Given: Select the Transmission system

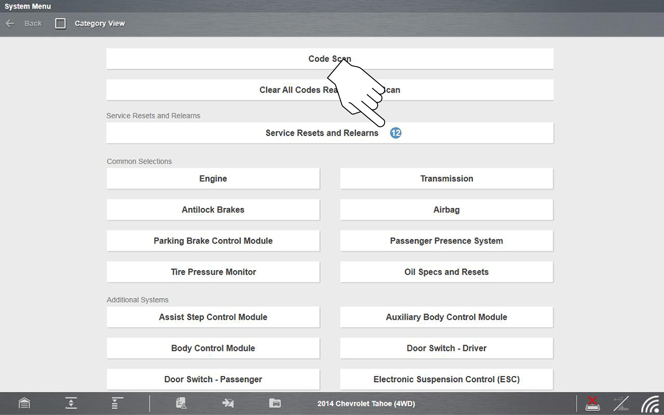Looking at the screenshot, I should [x=446, y=179].
